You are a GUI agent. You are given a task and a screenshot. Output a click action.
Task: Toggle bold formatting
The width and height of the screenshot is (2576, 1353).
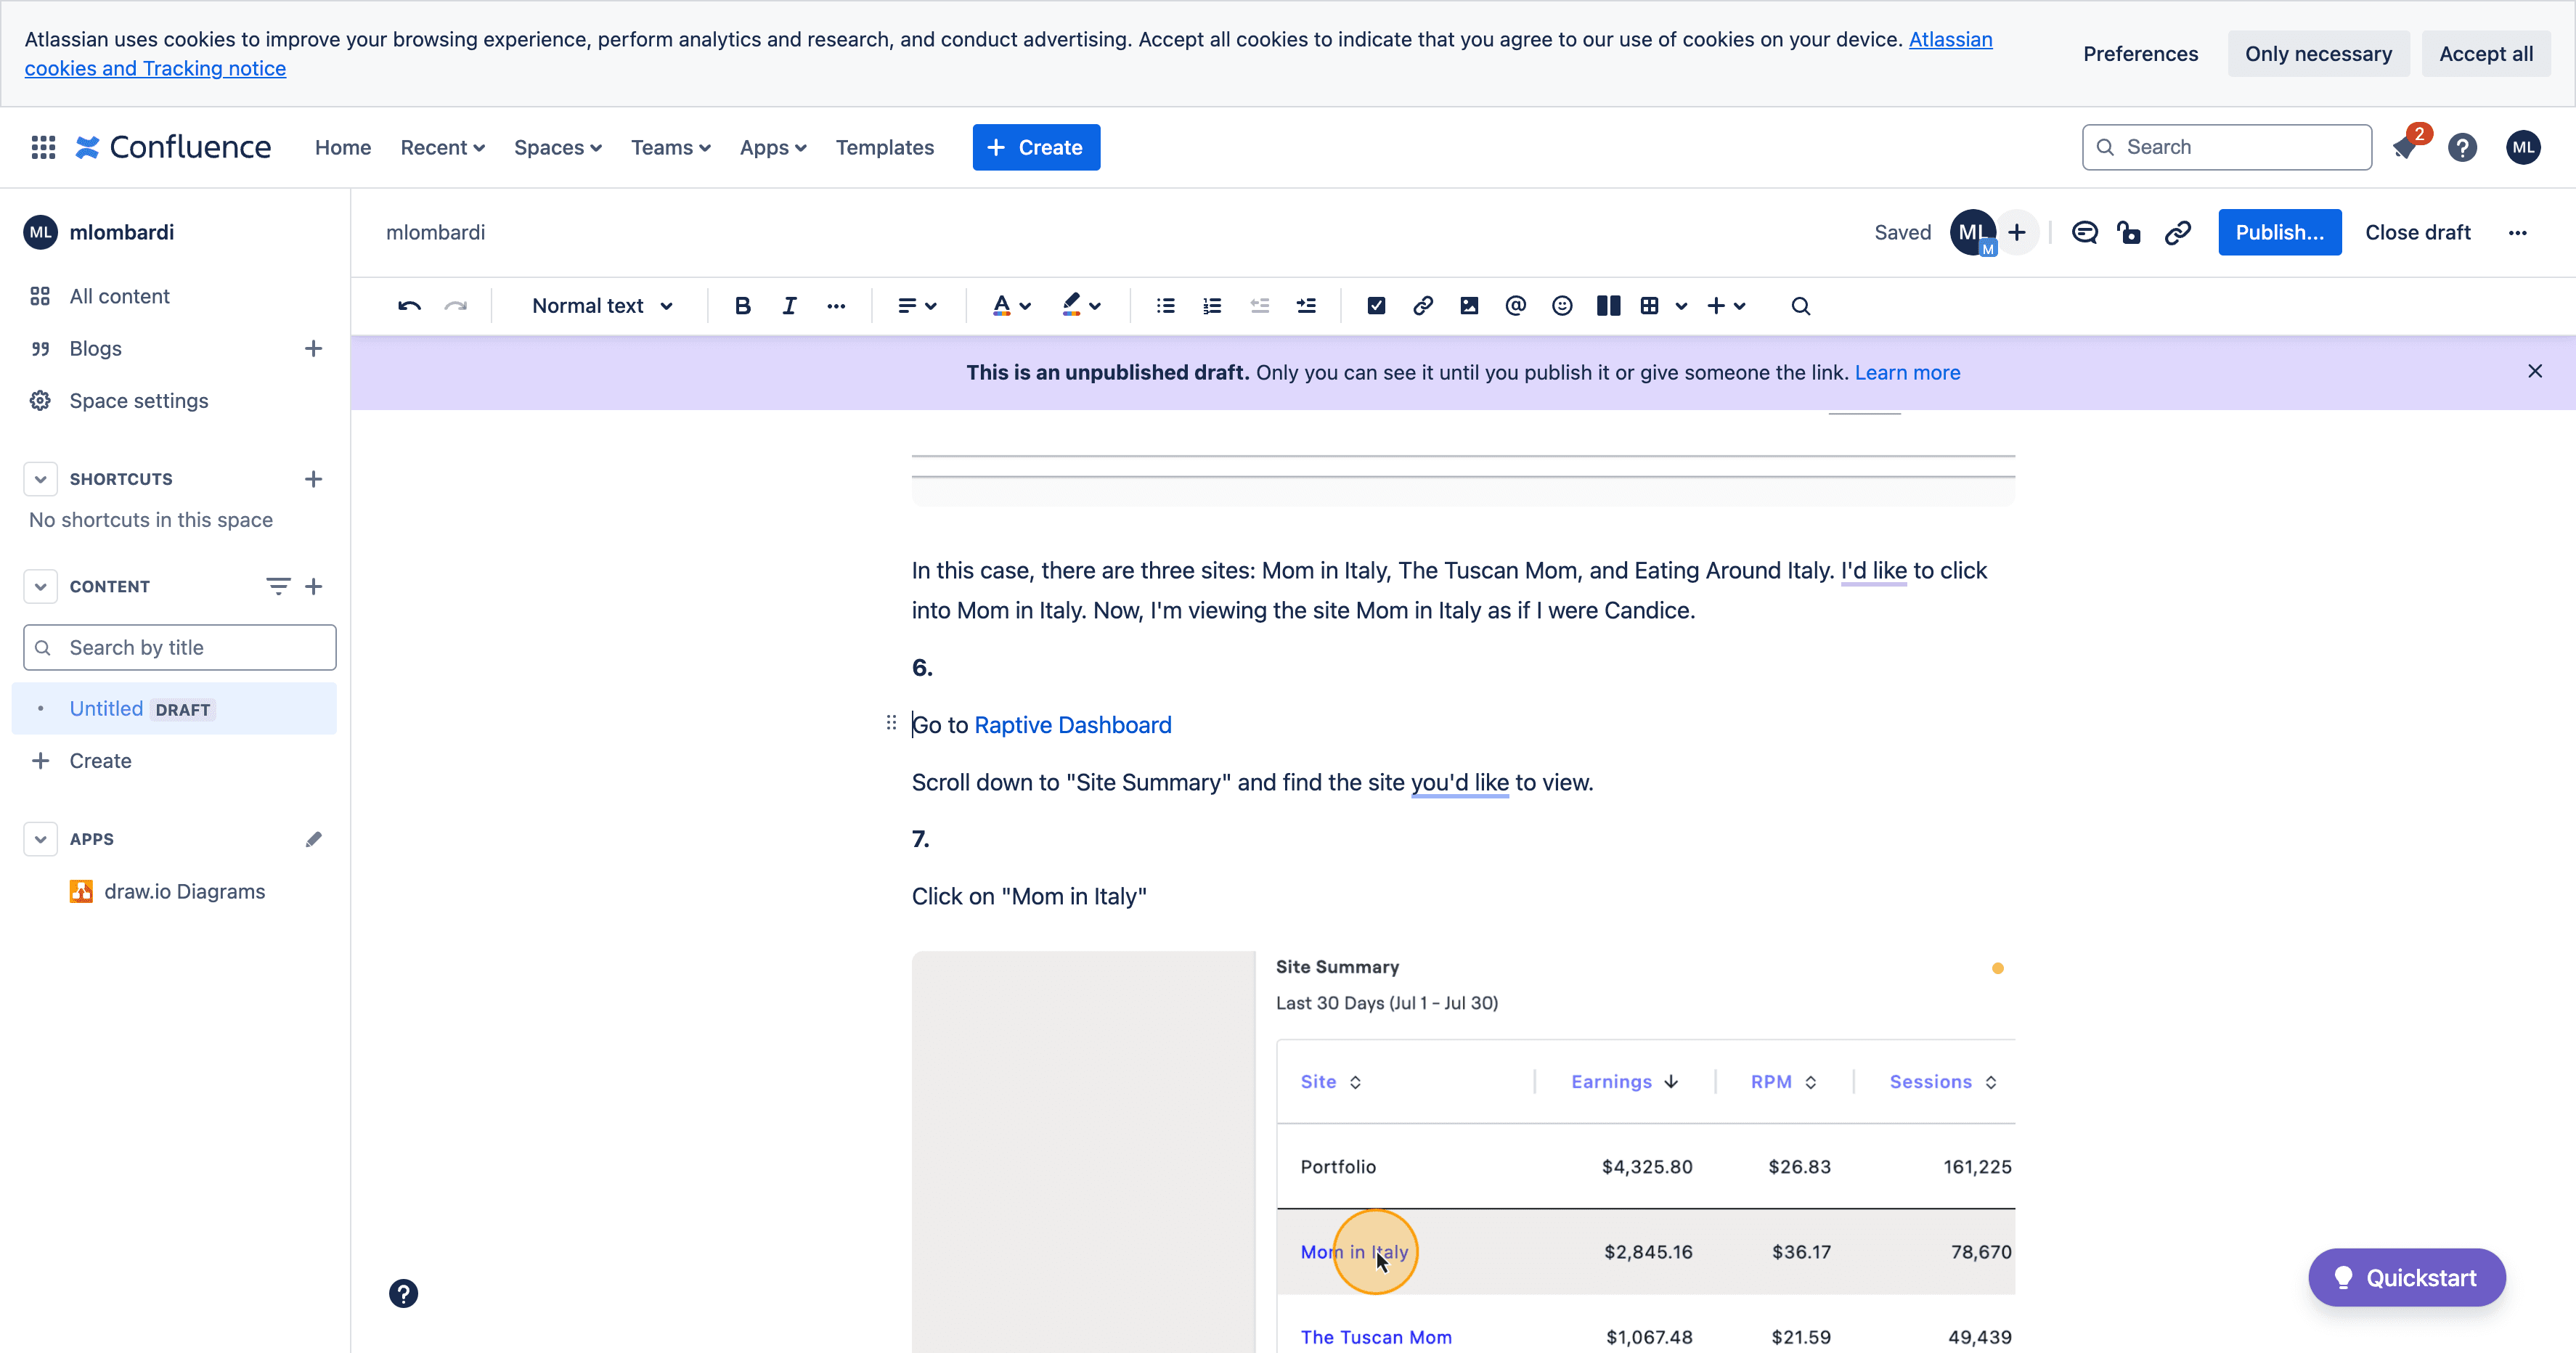(742, 306)
